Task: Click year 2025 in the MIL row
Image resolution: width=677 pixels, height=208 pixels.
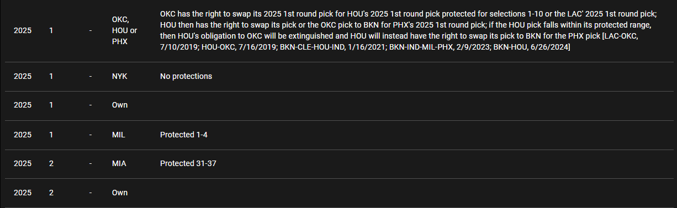Action: (23, 135)
